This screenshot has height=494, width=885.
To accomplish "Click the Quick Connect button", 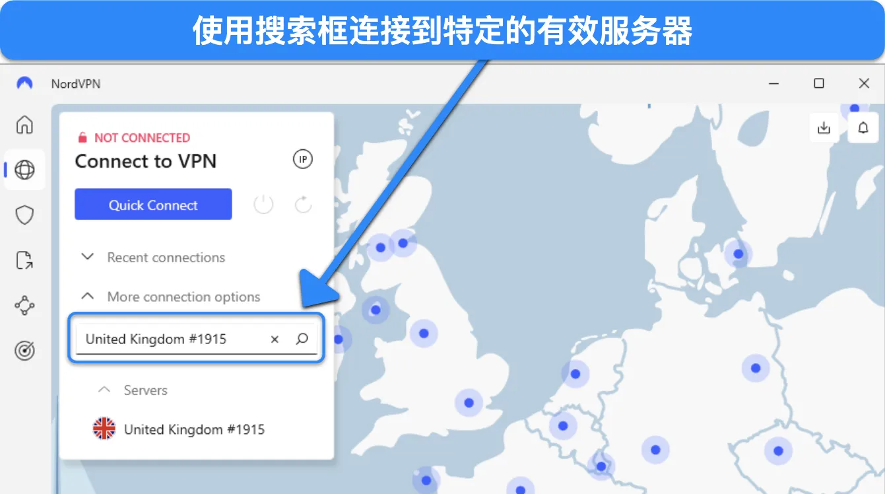I will (x=153, y=205).
